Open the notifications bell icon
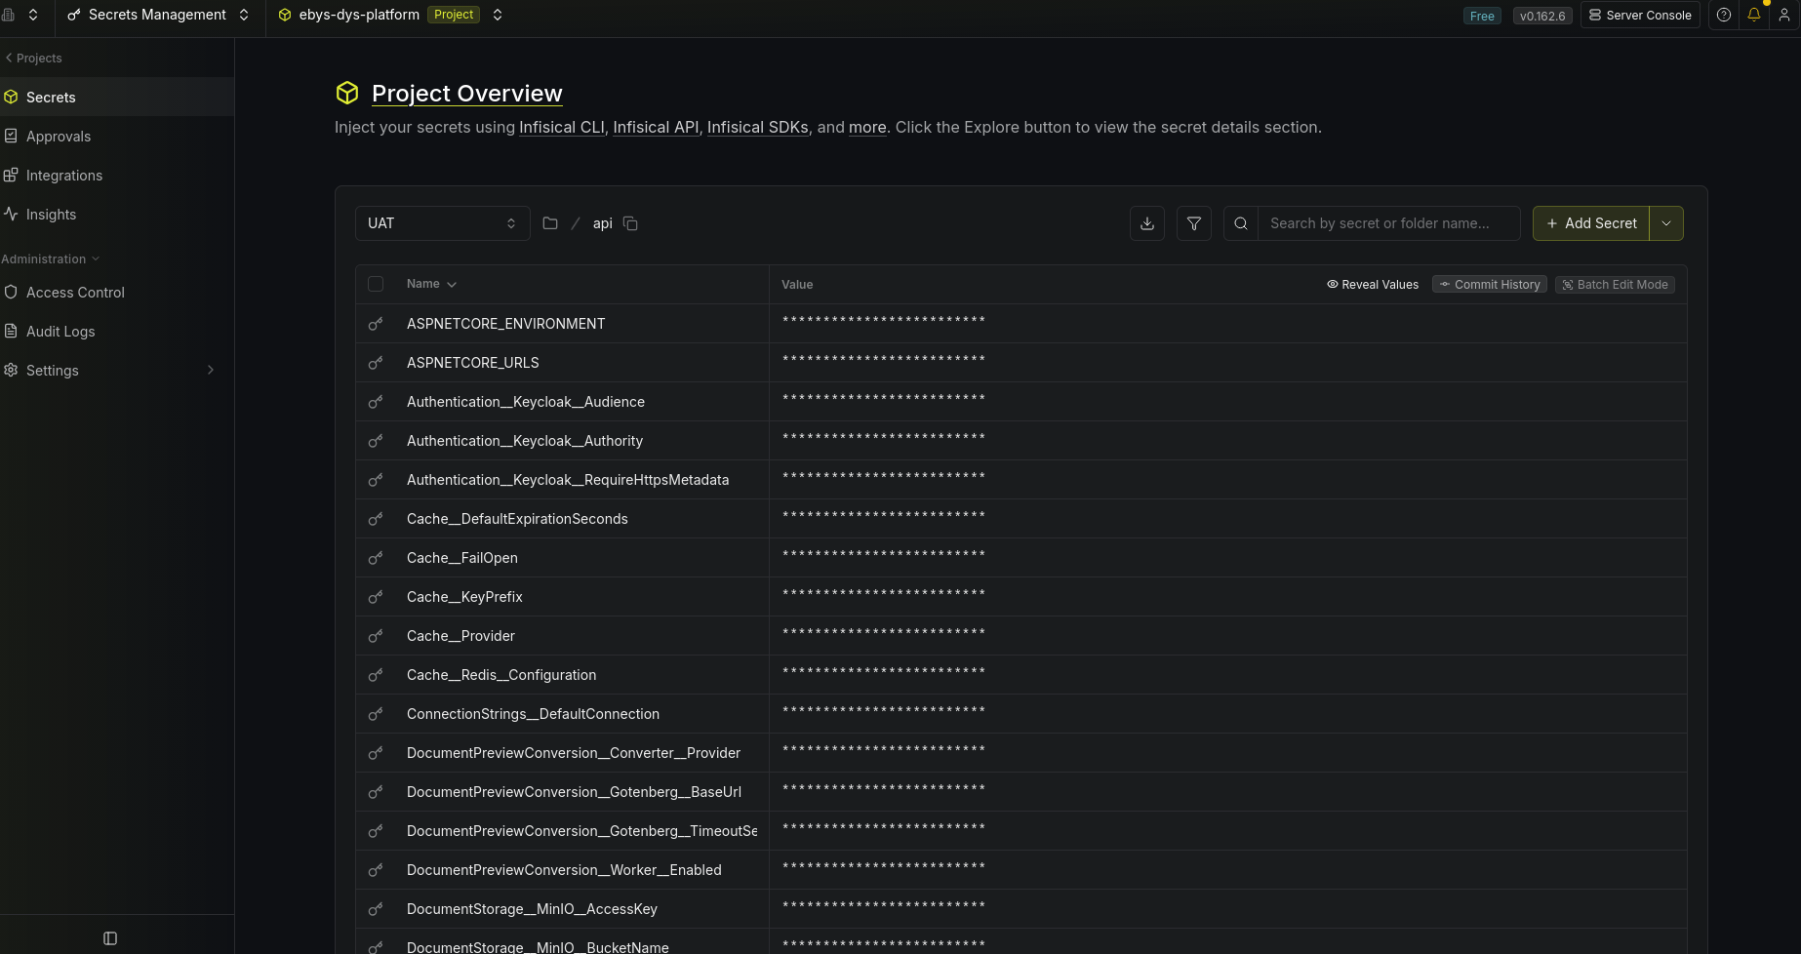The width and height of the screenshot is (1801, 954). pos(1754,15)
